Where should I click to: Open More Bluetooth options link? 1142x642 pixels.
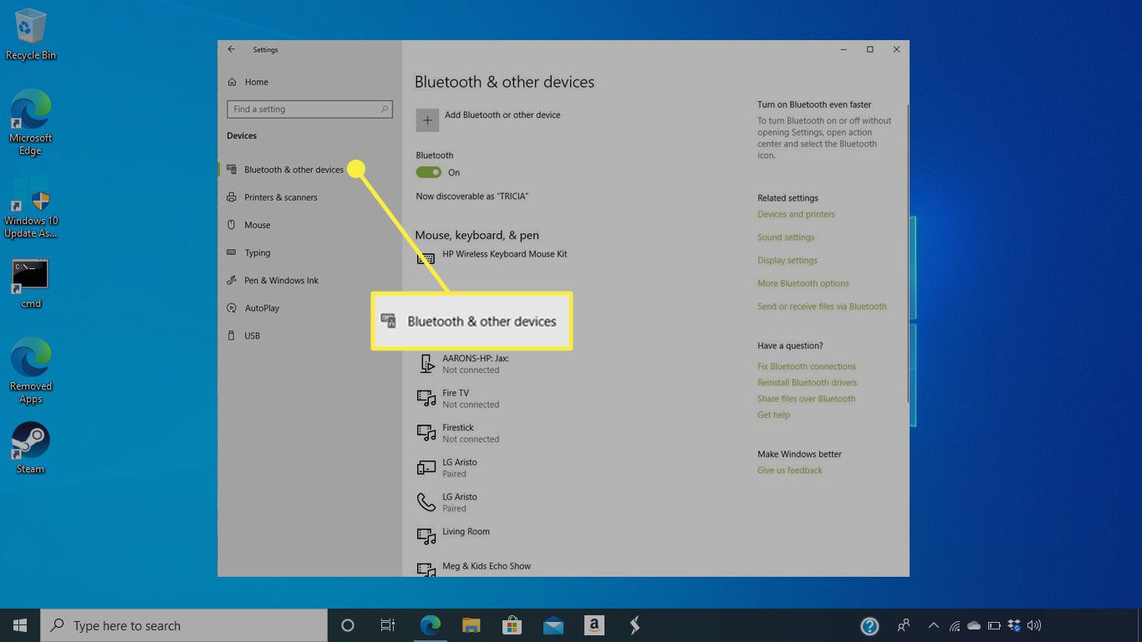tap(803, 283)
